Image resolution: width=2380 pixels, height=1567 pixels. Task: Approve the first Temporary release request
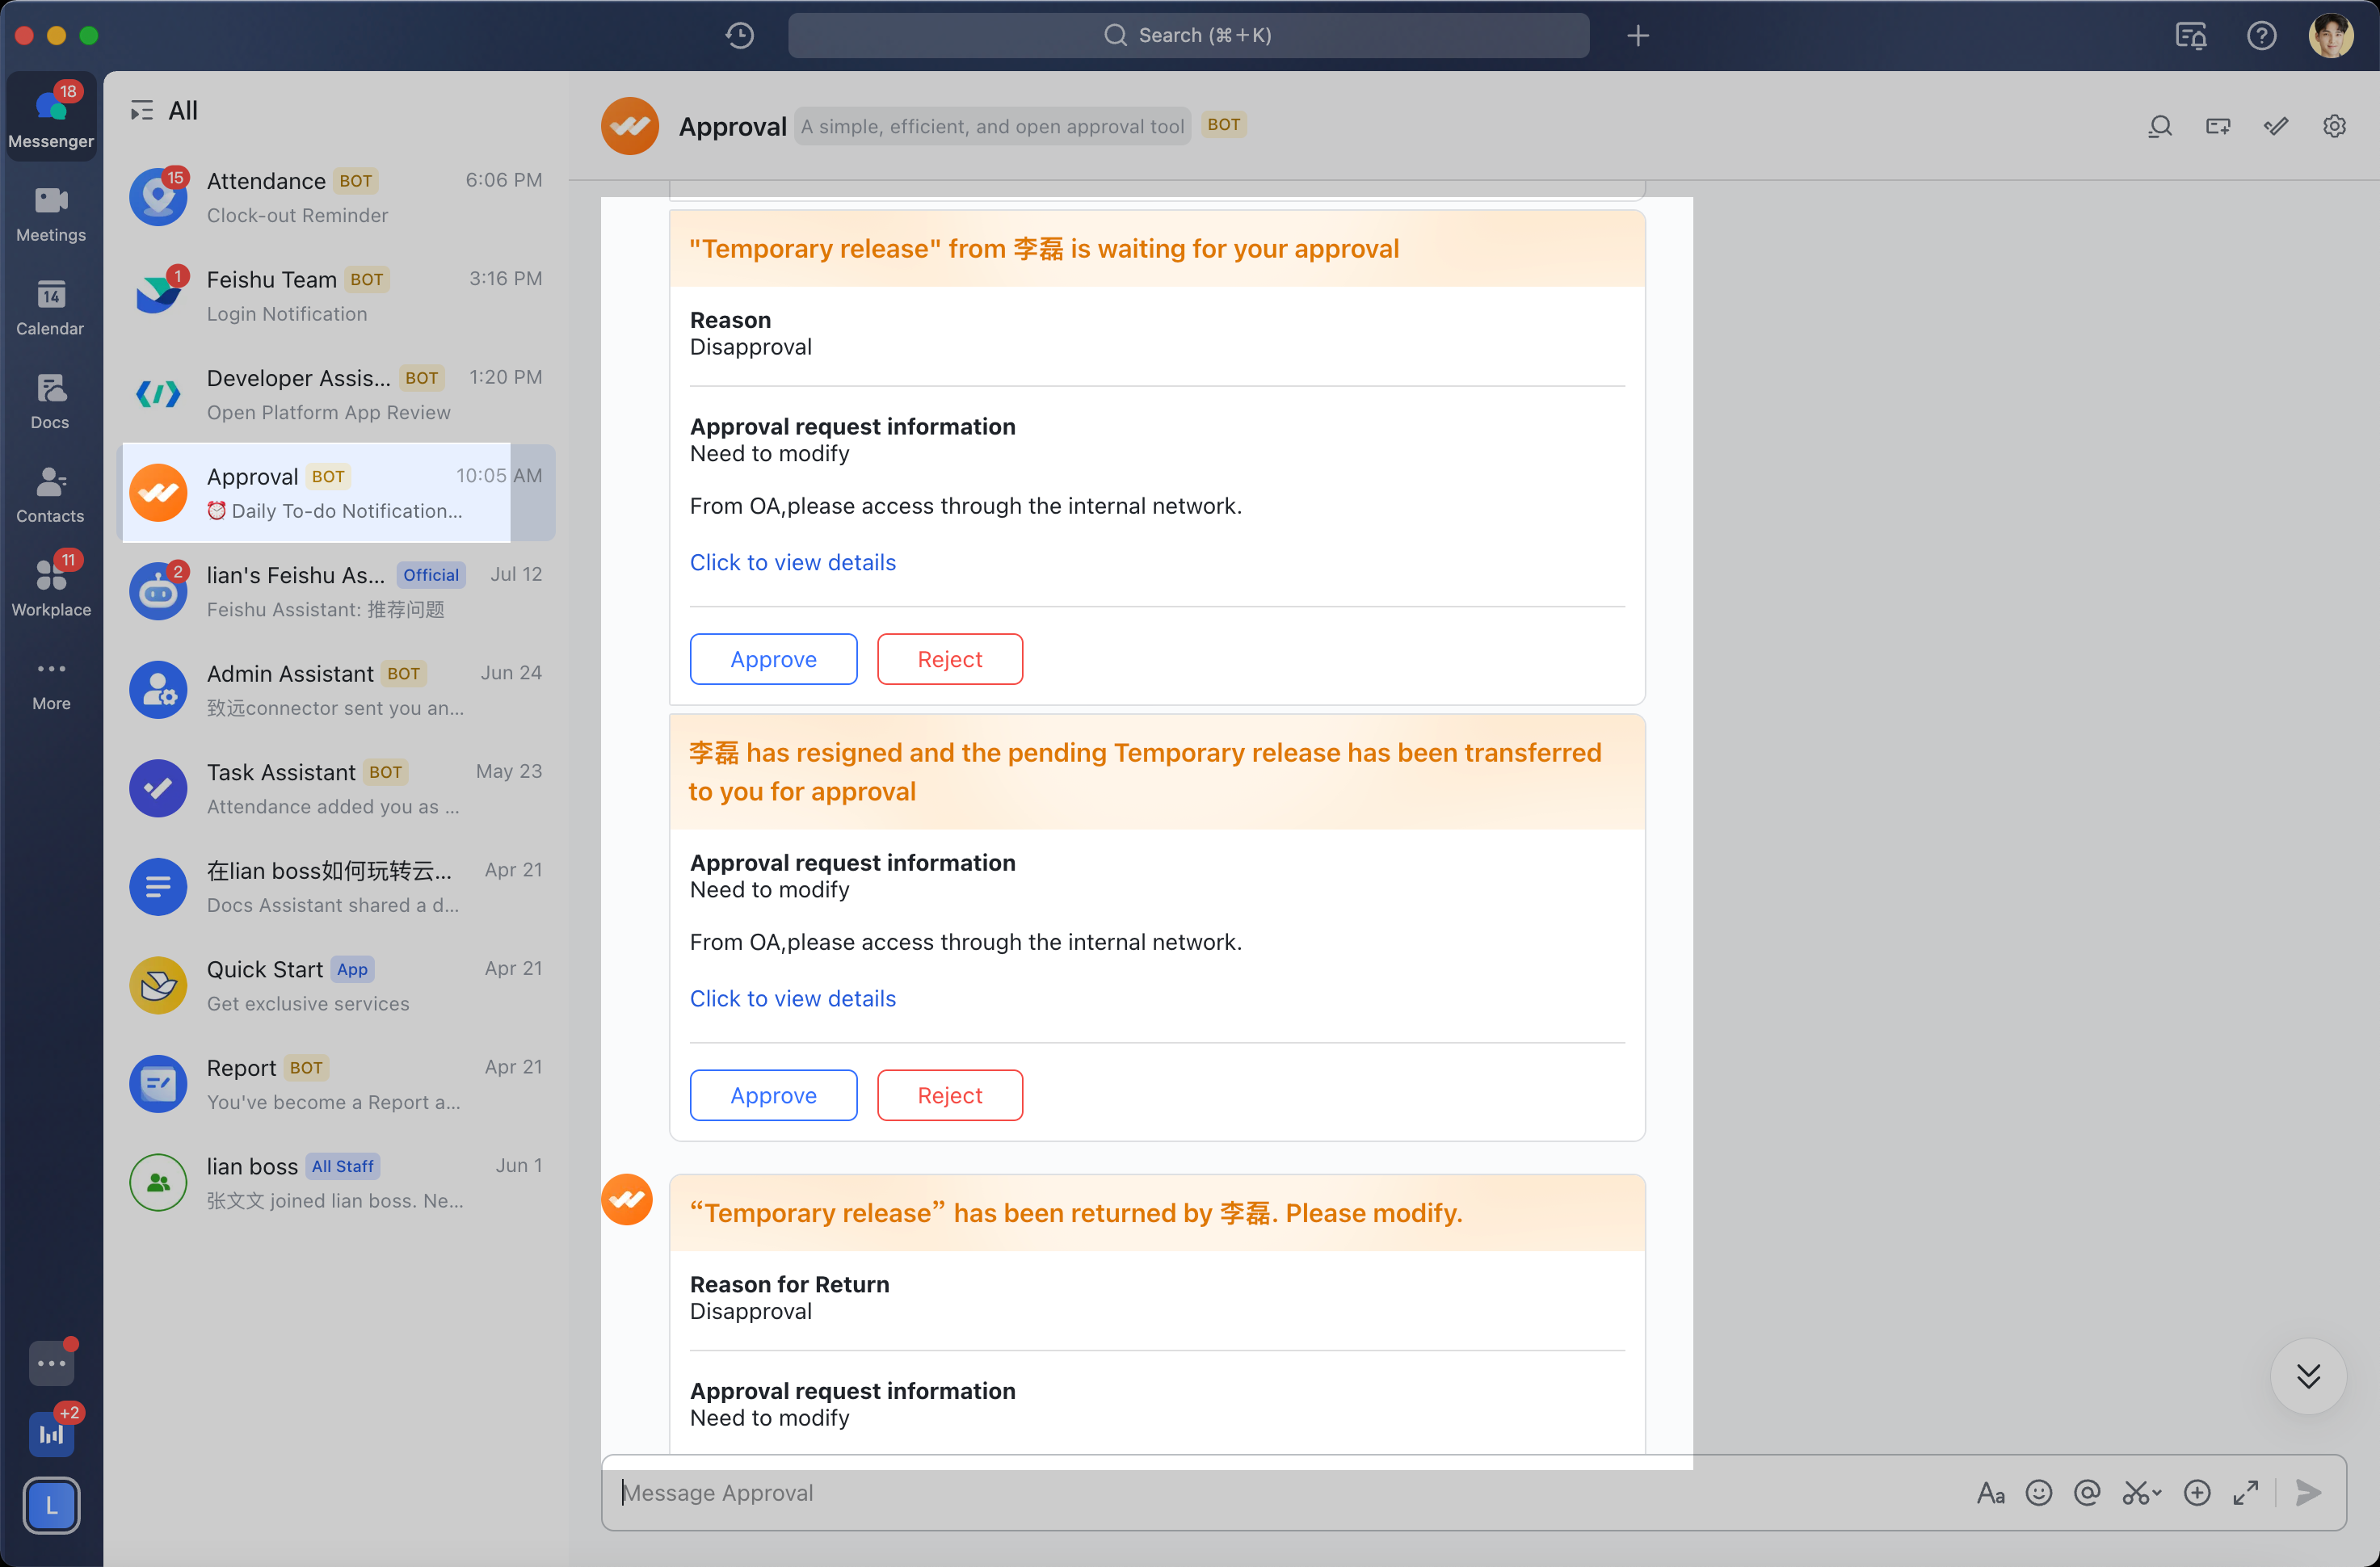click(x=773, y=659)
